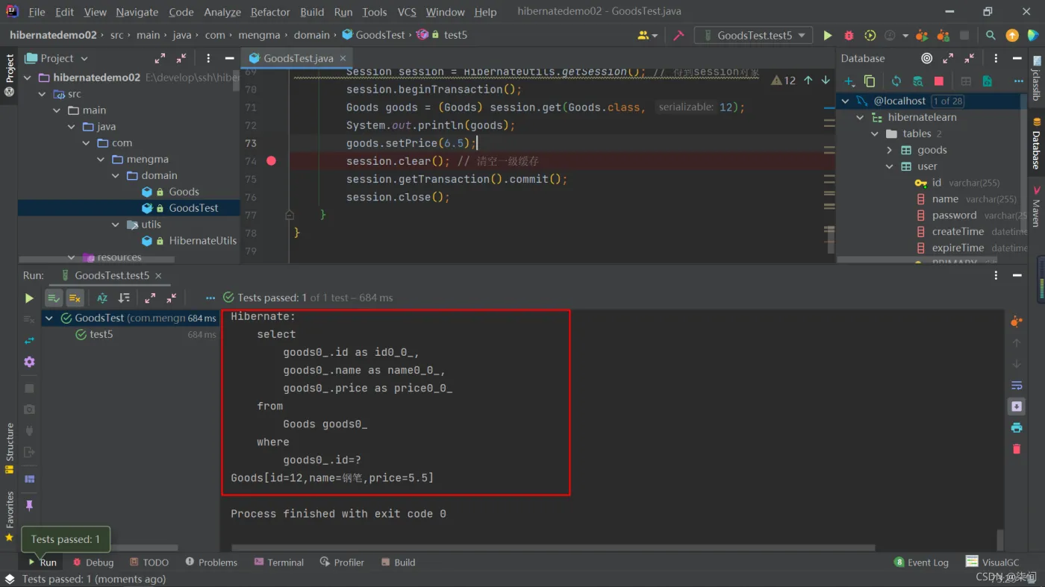Collapse the utils package folder
Image resolution: width=1045 pixels, height=587 pixels.
[115, 225]
